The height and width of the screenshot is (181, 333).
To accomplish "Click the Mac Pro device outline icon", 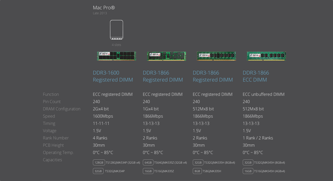I will [117, 30].
